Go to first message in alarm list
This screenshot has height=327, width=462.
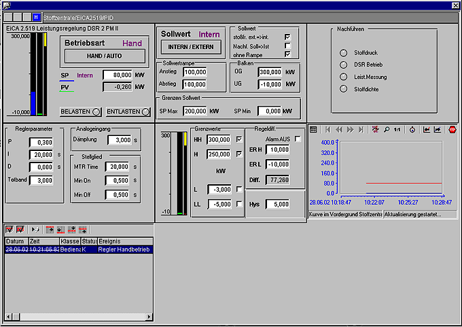pyautogui.click(x=50, y=229)
